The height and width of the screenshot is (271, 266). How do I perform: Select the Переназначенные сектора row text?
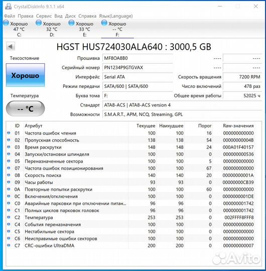[x=54, y=161]
